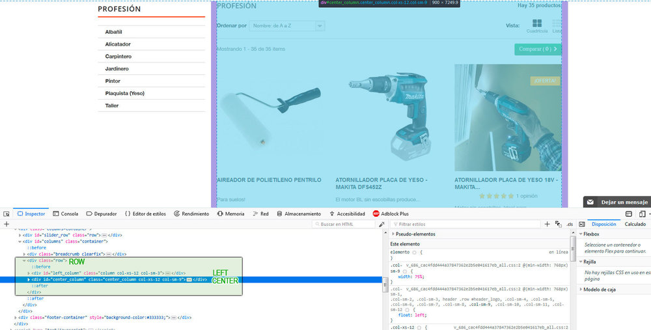The height and width of the screenshot is (330, 651).
Task: Activate the element picker icon
Action: click(x=7, y=213)
